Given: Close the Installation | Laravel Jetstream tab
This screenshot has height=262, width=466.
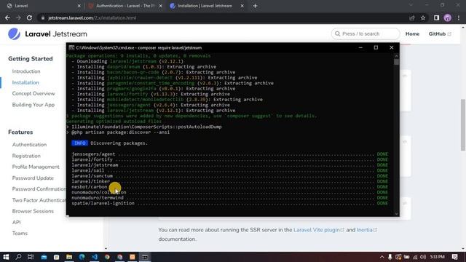Looking at the screenshot, I should click(242, 6).
